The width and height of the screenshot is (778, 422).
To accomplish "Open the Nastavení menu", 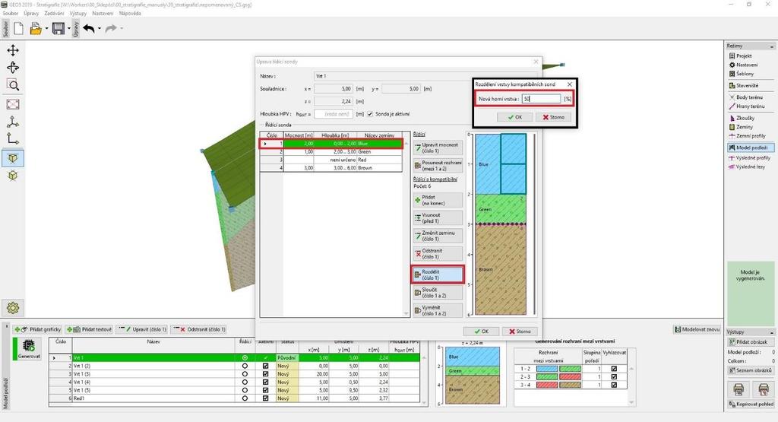I will coord(103,14).
